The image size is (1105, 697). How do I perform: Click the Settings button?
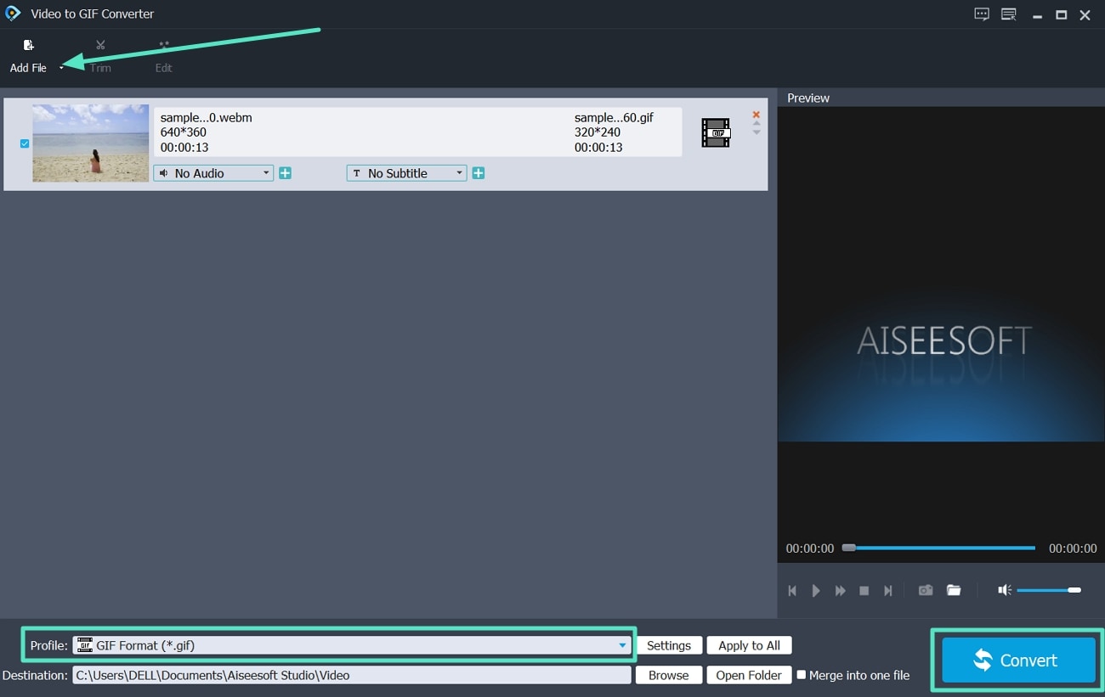click(x=669, y=645)
